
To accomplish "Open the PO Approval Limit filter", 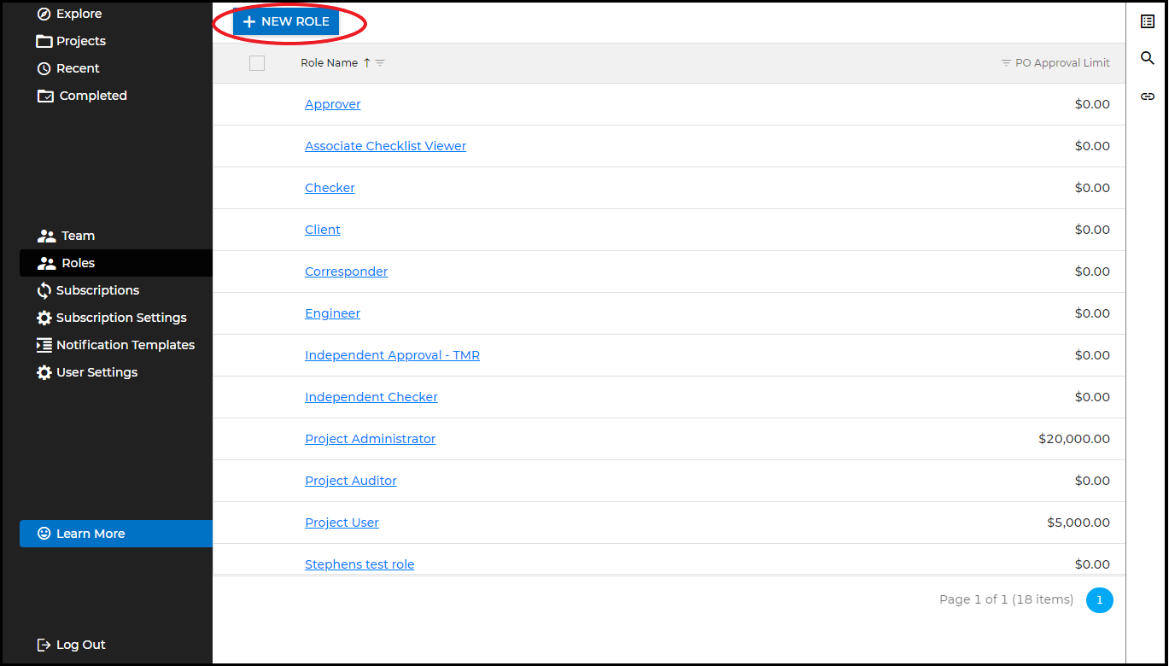I will 1006,62.
